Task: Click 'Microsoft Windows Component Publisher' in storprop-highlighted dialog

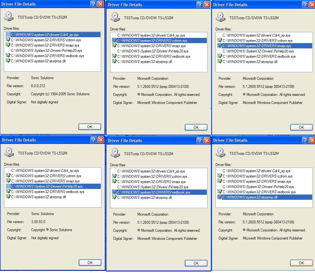Action: click(273, 238)
